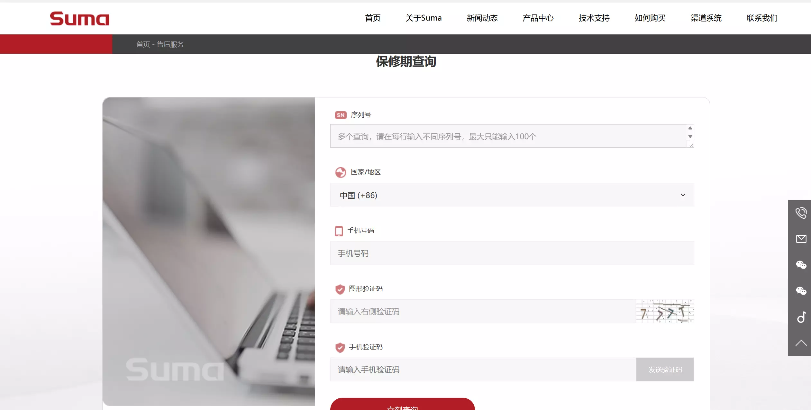Click the back-to-top arrow icon
This screenshot has width=811, height=410.
801,343
